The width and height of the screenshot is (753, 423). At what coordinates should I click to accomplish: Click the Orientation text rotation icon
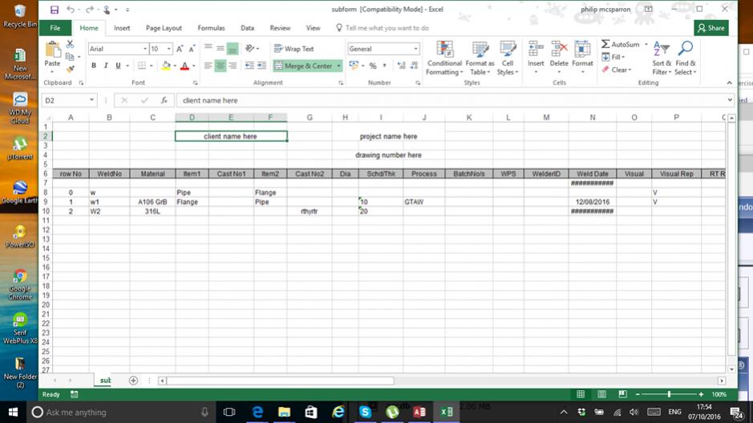249,48
